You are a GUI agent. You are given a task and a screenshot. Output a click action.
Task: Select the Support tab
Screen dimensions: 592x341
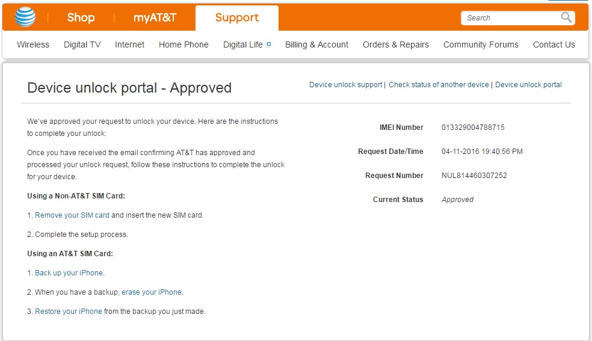point(237,17)
